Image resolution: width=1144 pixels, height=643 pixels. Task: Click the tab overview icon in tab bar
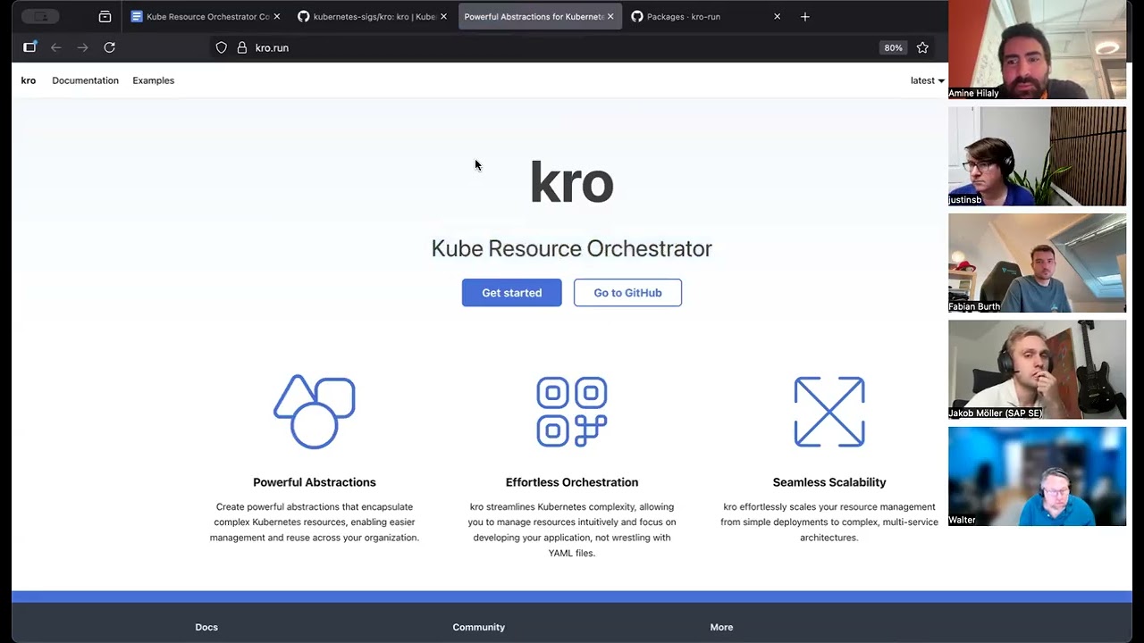[x=105, y=16]
